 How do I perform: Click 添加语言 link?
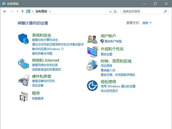(x=106, y=66)
